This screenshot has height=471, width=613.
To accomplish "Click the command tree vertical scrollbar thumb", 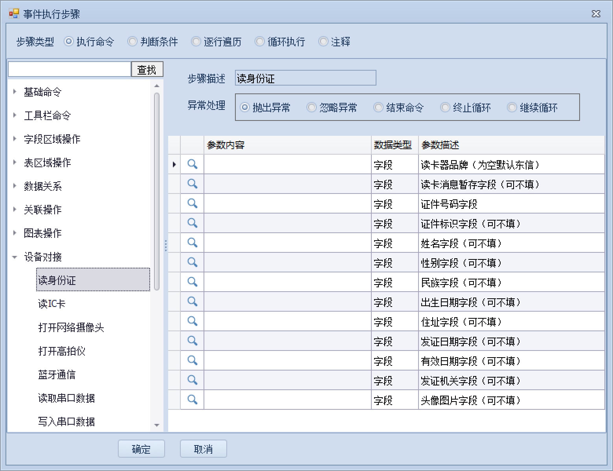I will (157, 191).
